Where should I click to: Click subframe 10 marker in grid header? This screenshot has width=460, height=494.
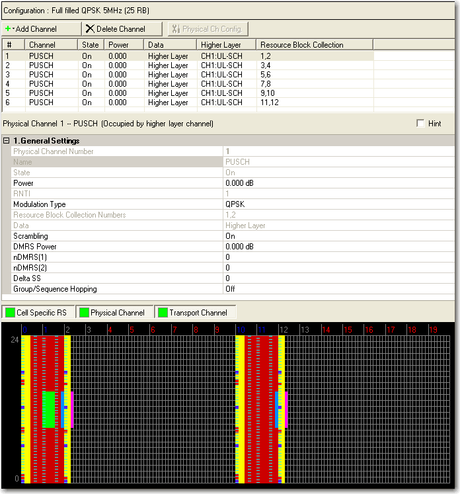click(x=240, y=329)
